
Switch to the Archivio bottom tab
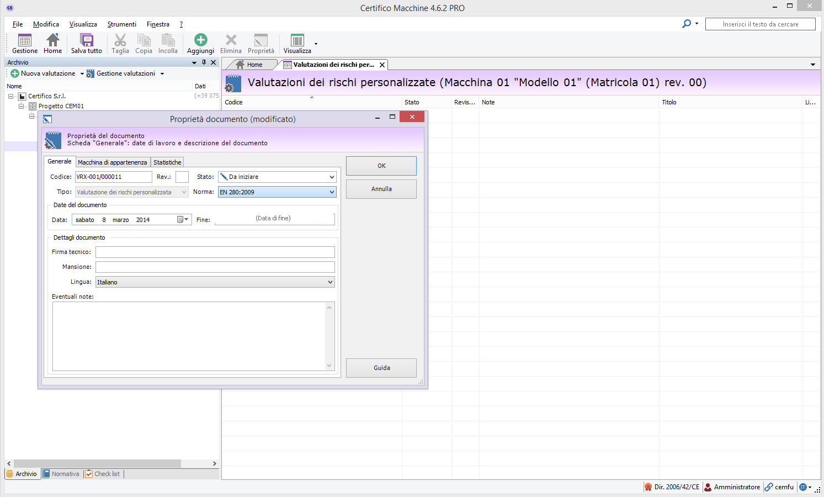pos(22,474)
